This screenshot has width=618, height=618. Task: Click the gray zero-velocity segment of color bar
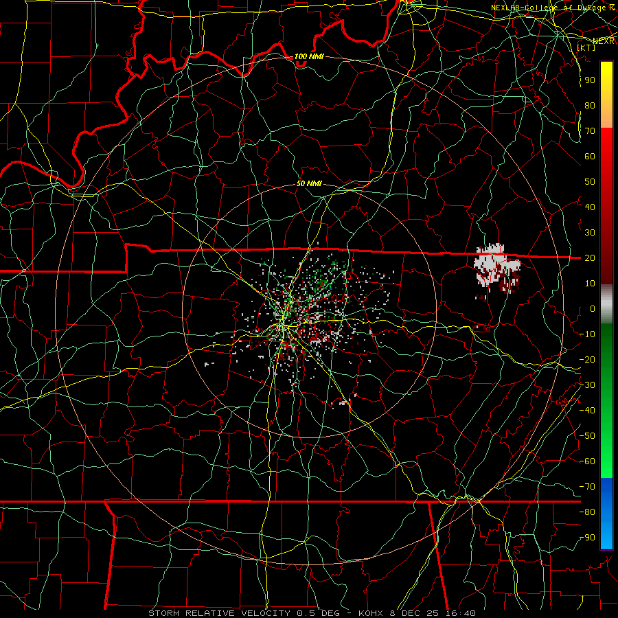[606, 304]
